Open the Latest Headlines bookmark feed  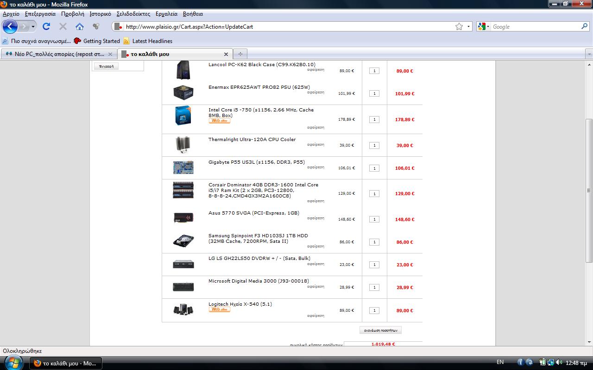click(152, 41)
